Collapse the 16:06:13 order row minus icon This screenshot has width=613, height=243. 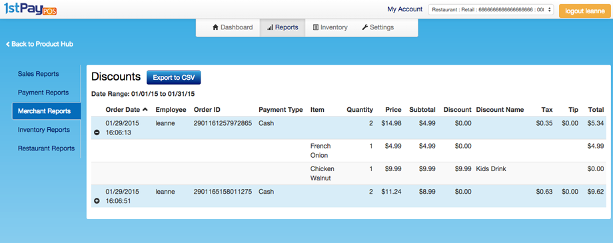click(97, 132)
